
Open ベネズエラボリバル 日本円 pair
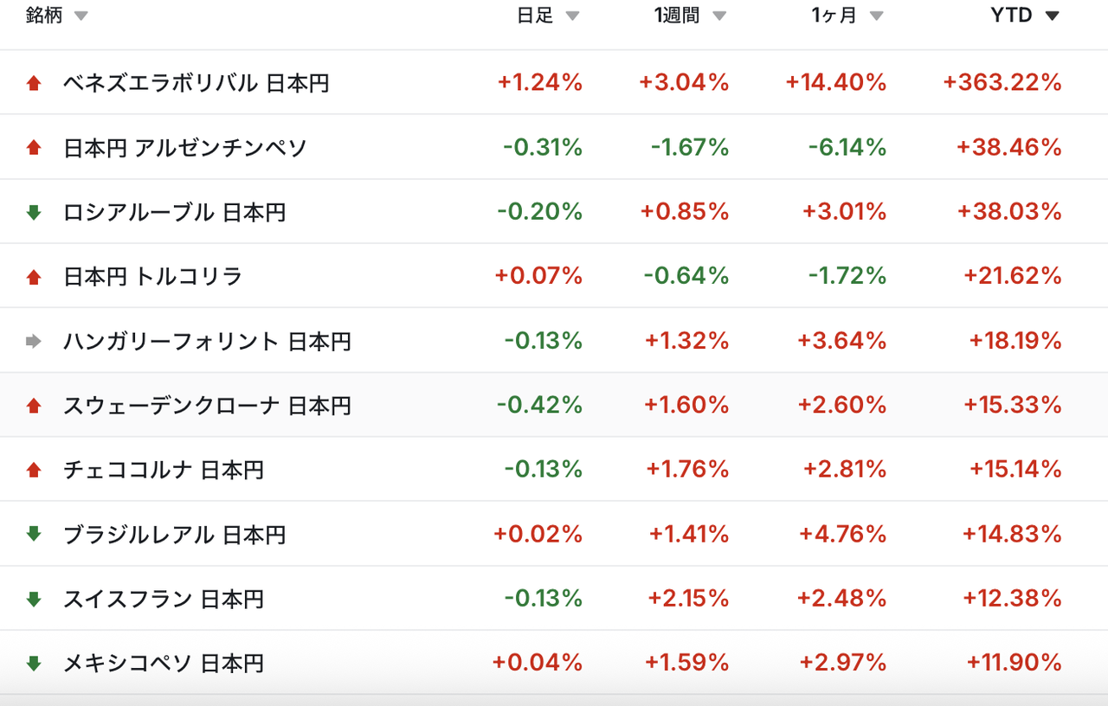(x=196, y=83)
